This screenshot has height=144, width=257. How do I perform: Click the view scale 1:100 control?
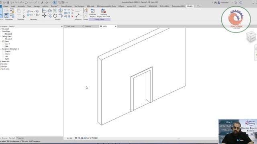click(x=69, y=138)
